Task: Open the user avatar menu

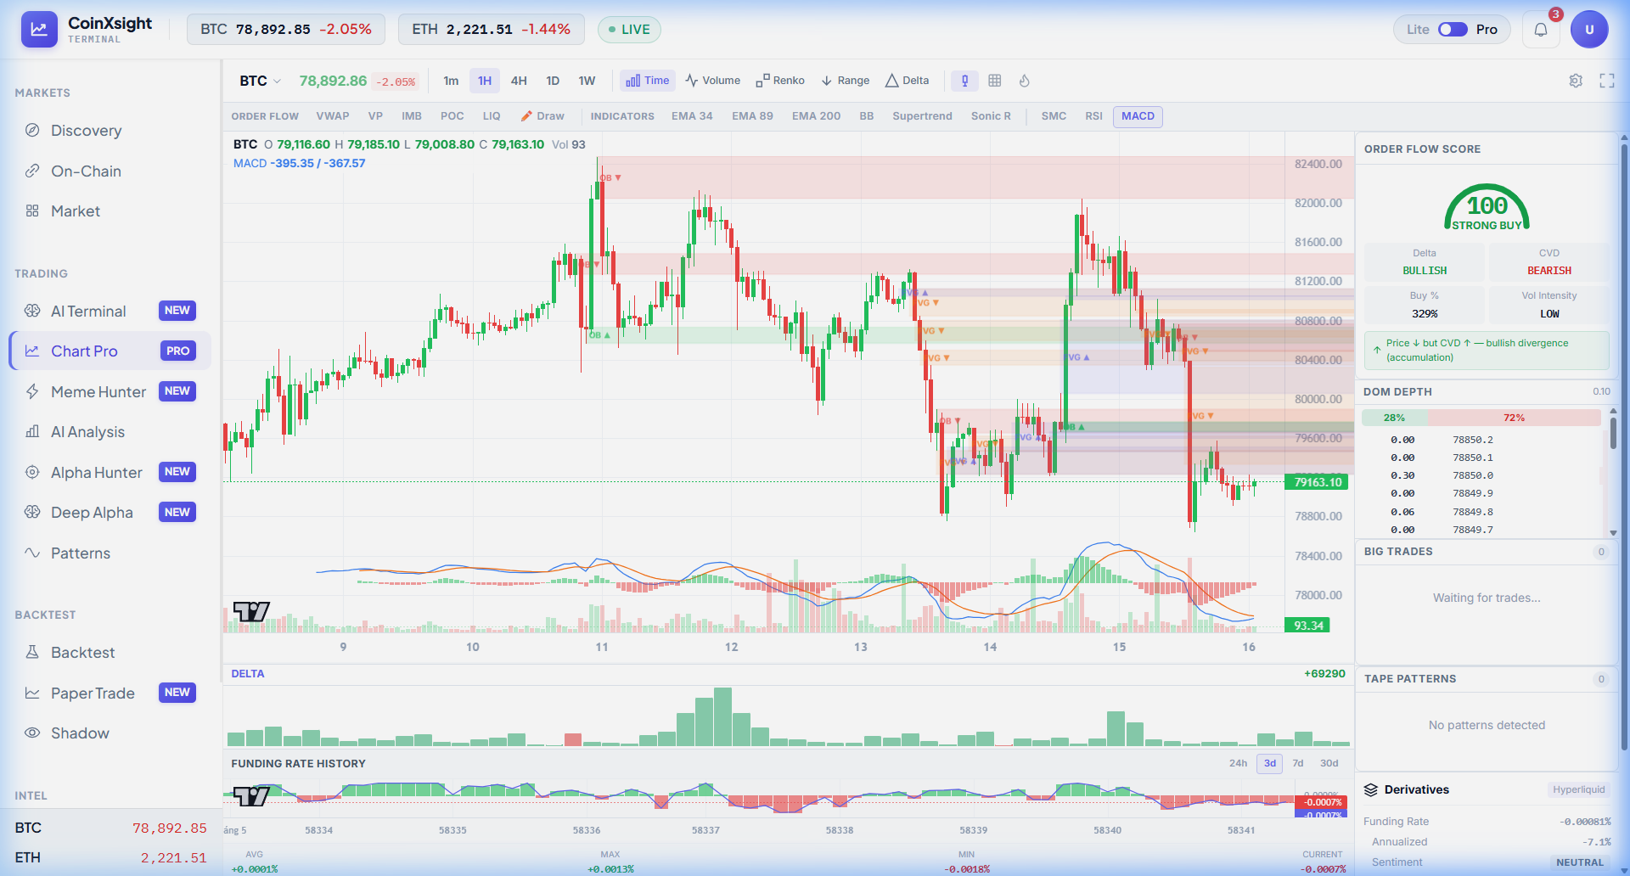Action: tap(1589, 30)
